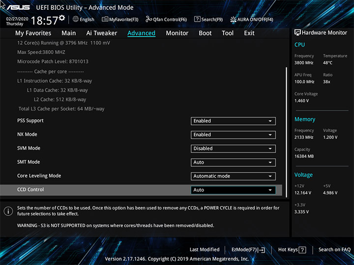Image resolution: width=354 pixels, height=265 pixels.
Task: Switch to EzMode(F7)
Action: [x=244, y=249]
